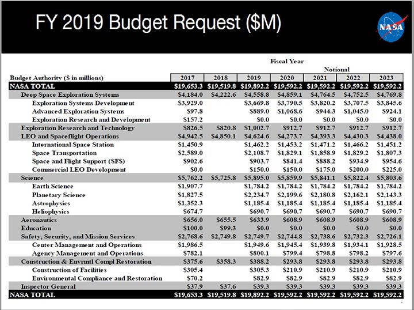414x310 pixels.
Task: Select the Astrophysics row label
Action: tap(51, 203)
